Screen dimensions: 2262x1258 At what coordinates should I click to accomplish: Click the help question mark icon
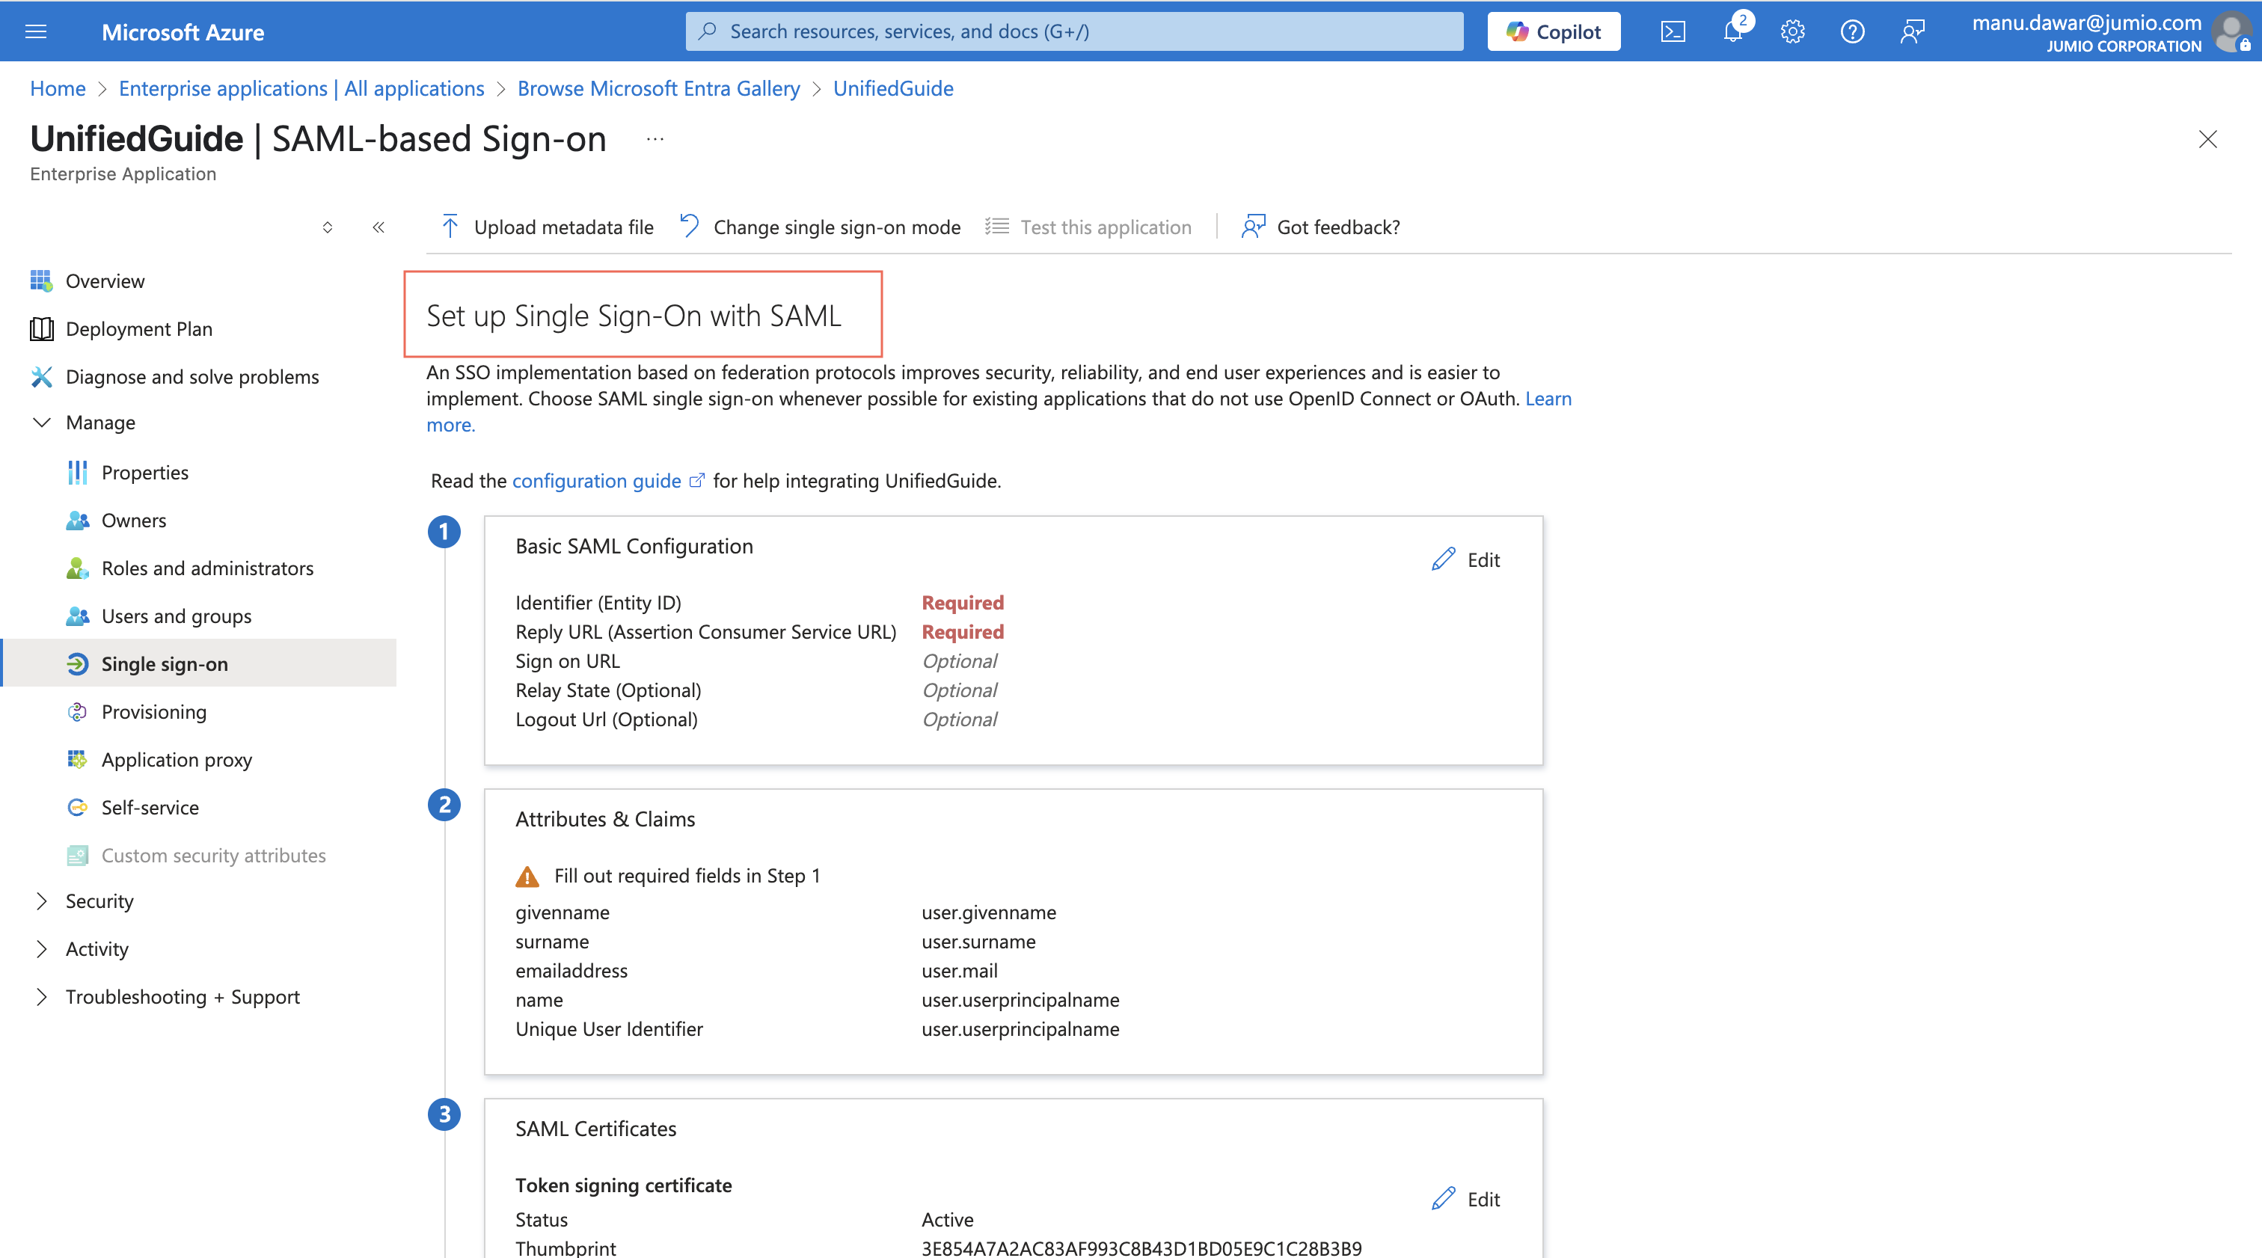coord(1852,32)
